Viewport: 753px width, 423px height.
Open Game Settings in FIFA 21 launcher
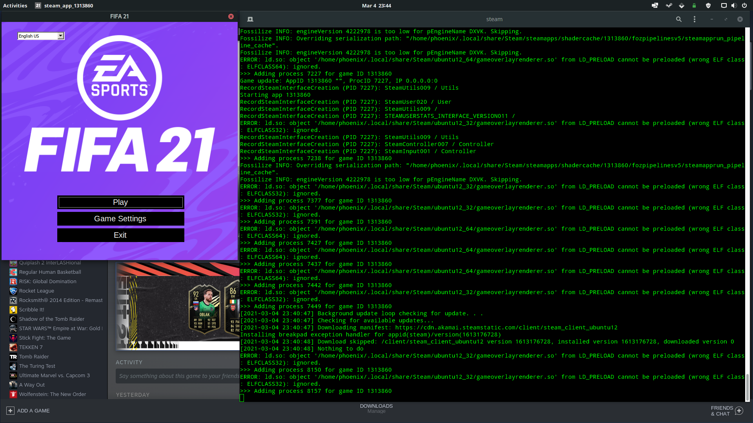point(120,219)
